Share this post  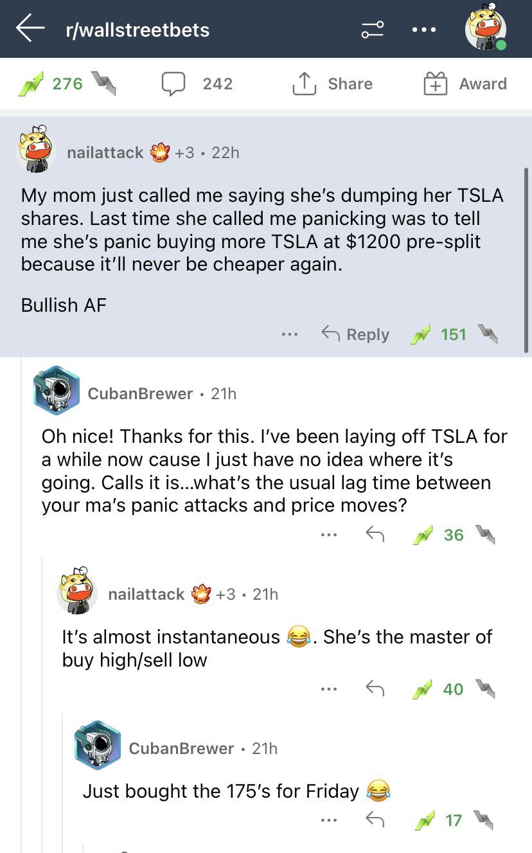tap(332, 84)
